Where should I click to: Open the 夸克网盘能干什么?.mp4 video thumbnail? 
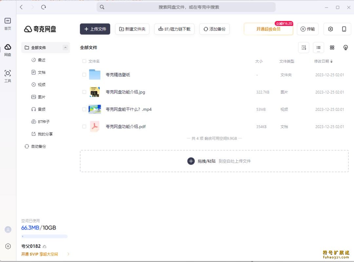click(x=95, y=109)
